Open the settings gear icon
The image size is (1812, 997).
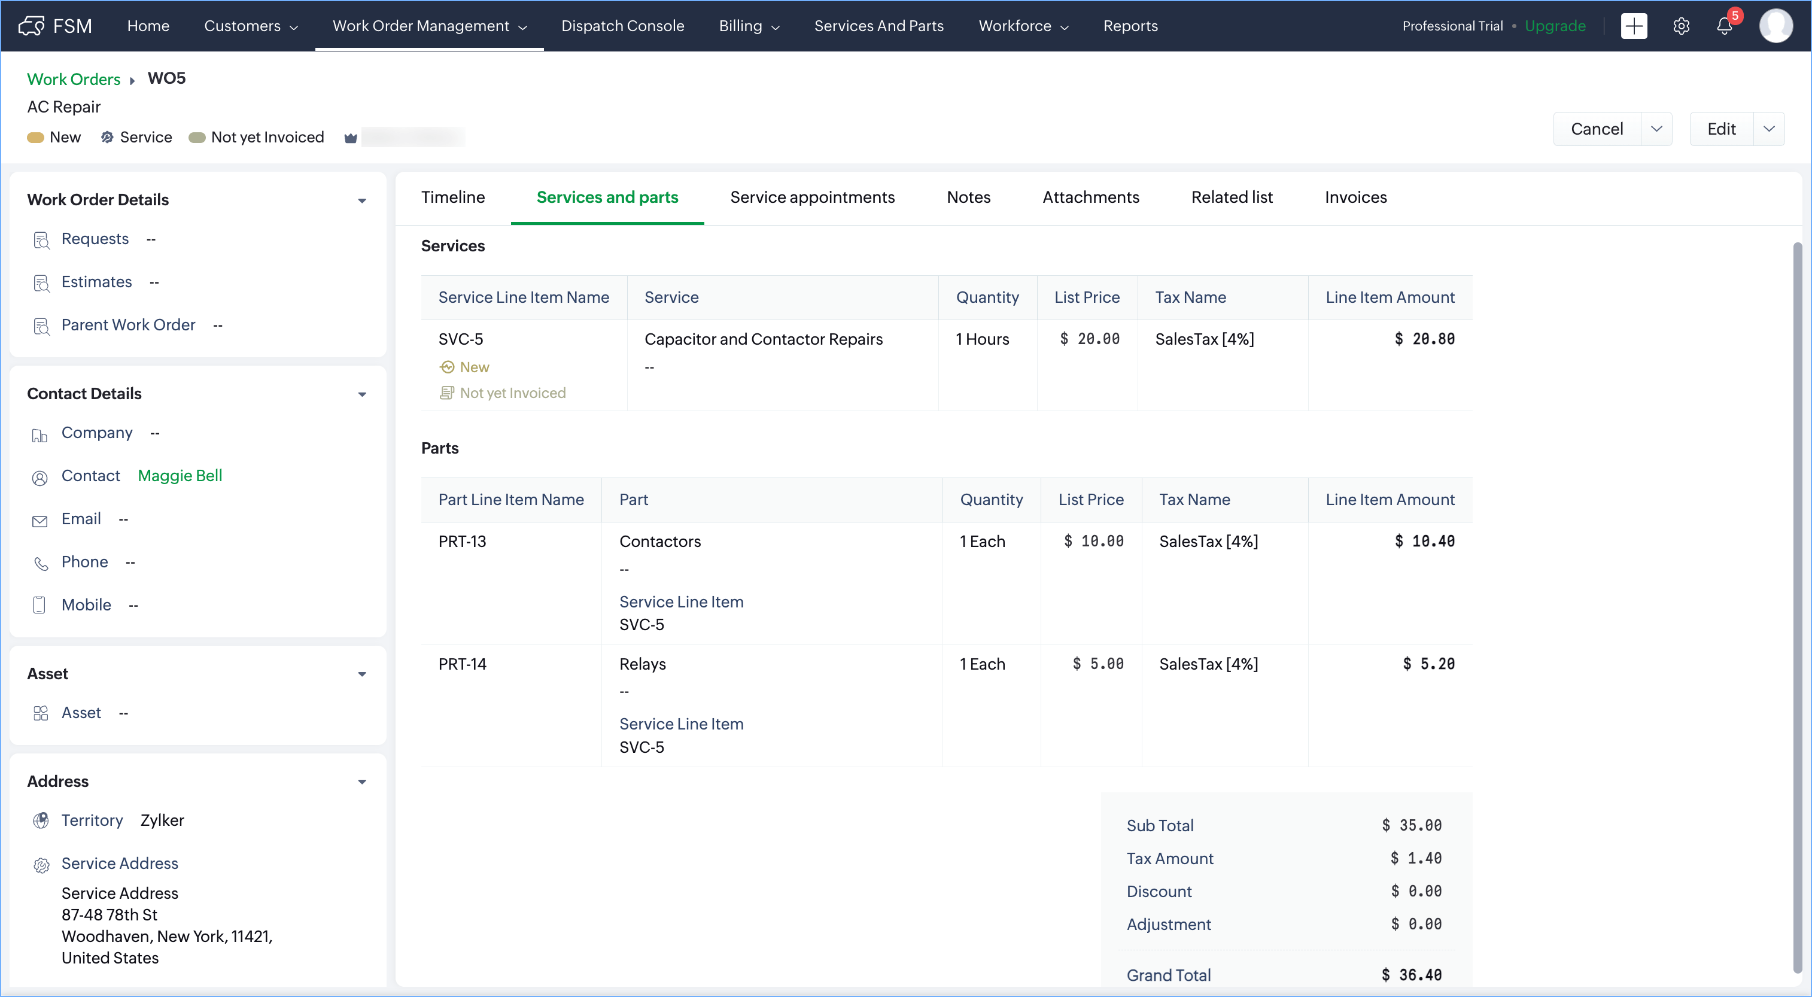click(x=1680, y=26)
